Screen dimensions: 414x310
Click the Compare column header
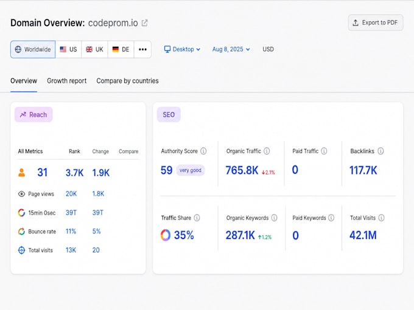tap(128, 151)
